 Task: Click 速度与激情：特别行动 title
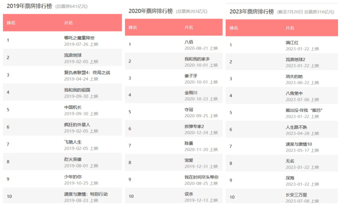click(86, 194)
